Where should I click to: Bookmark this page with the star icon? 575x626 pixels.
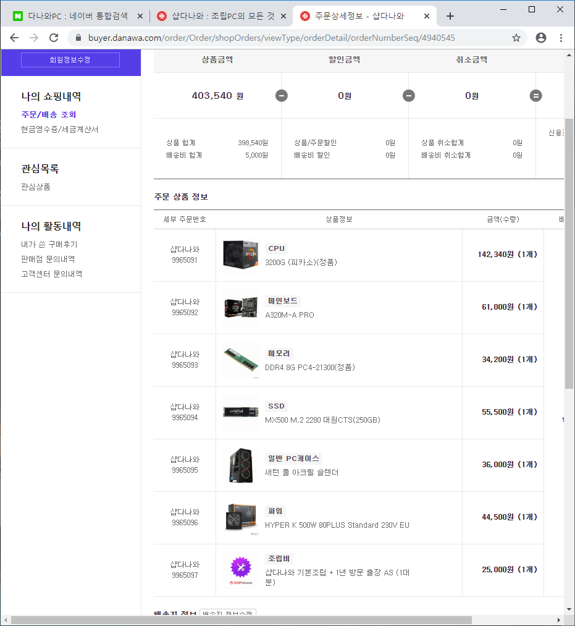click(x=516, y=38)
